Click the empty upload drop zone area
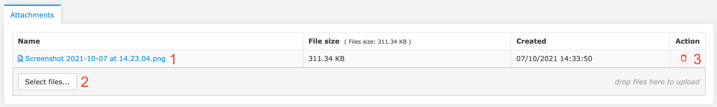 pos(346,82)
